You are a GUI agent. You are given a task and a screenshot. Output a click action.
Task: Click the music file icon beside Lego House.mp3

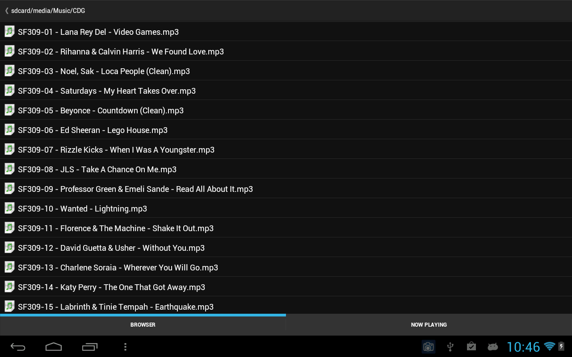9,129
